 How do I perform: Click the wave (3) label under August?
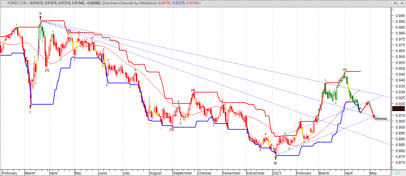pyautogui.click(x=172, y=129)
